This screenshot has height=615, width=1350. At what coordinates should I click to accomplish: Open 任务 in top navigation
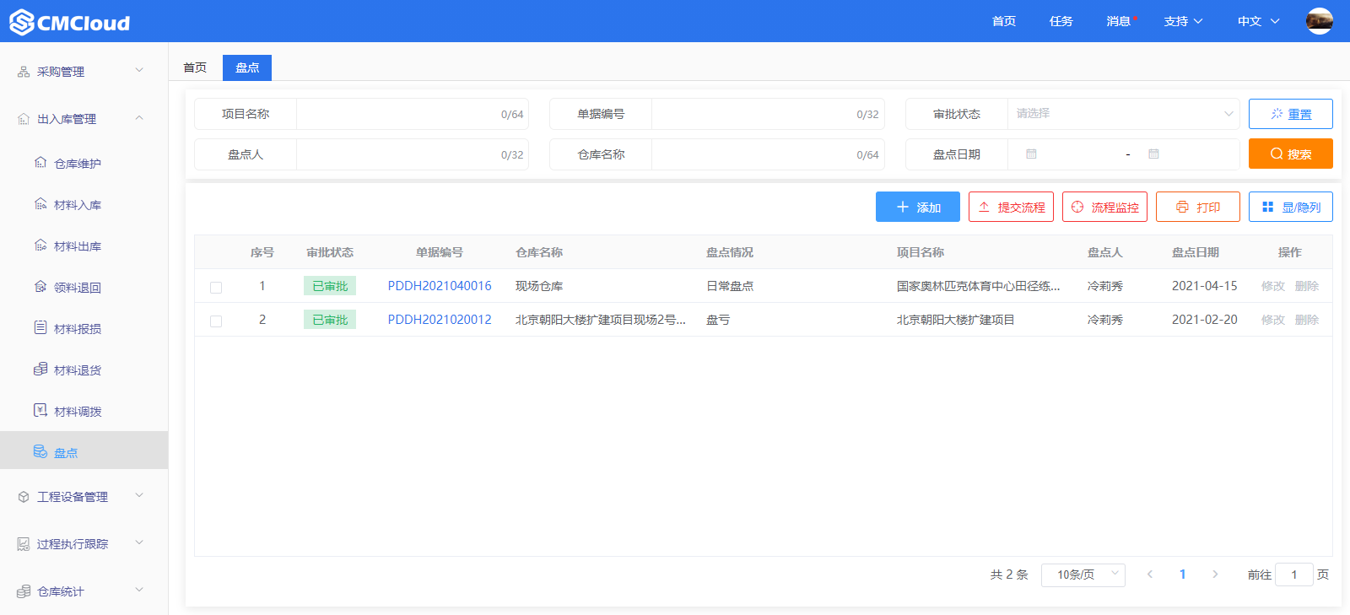[1061, 21]
